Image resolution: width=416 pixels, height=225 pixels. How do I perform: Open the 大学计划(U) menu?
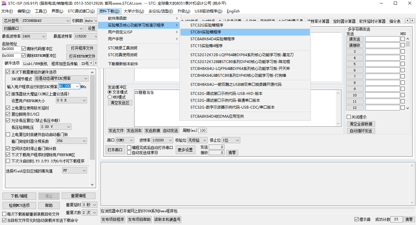tap(134, 11)
